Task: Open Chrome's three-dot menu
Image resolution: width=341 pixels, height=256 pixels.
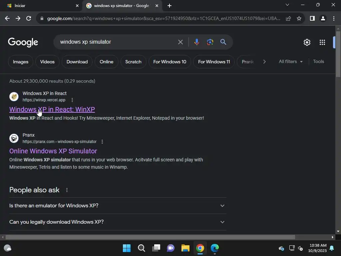Action: [x=334, y=19]
